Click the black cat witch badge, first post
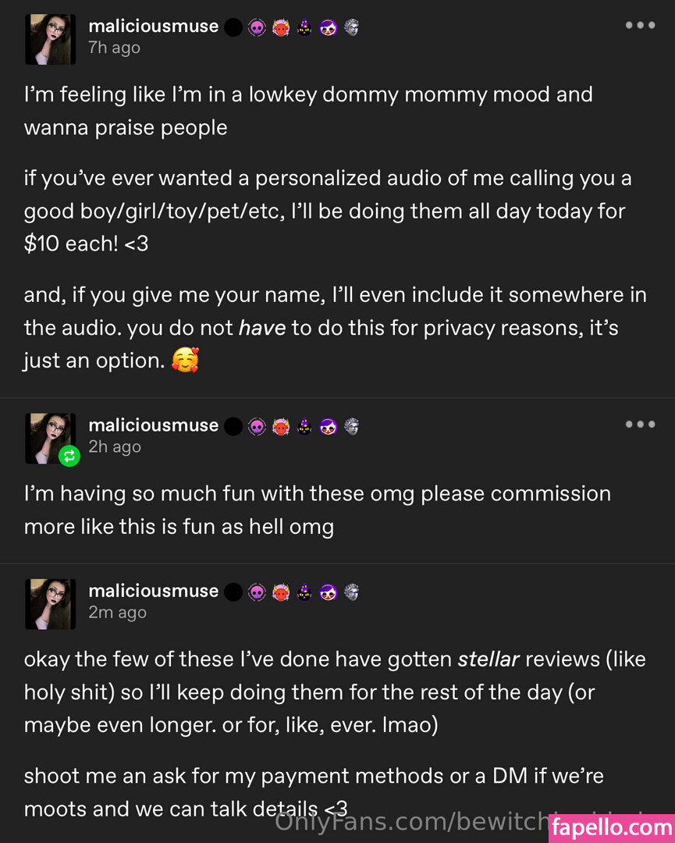The width and height of the screenshot is (675, 843). pos(304,28)
